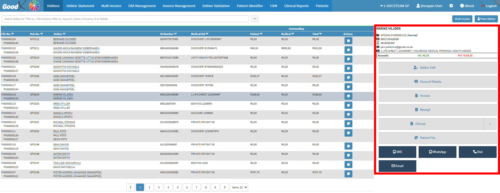Screen dimensions: 500x193
Task: Open action icon for Greg Stiller row
Action: tap(348, 105)
